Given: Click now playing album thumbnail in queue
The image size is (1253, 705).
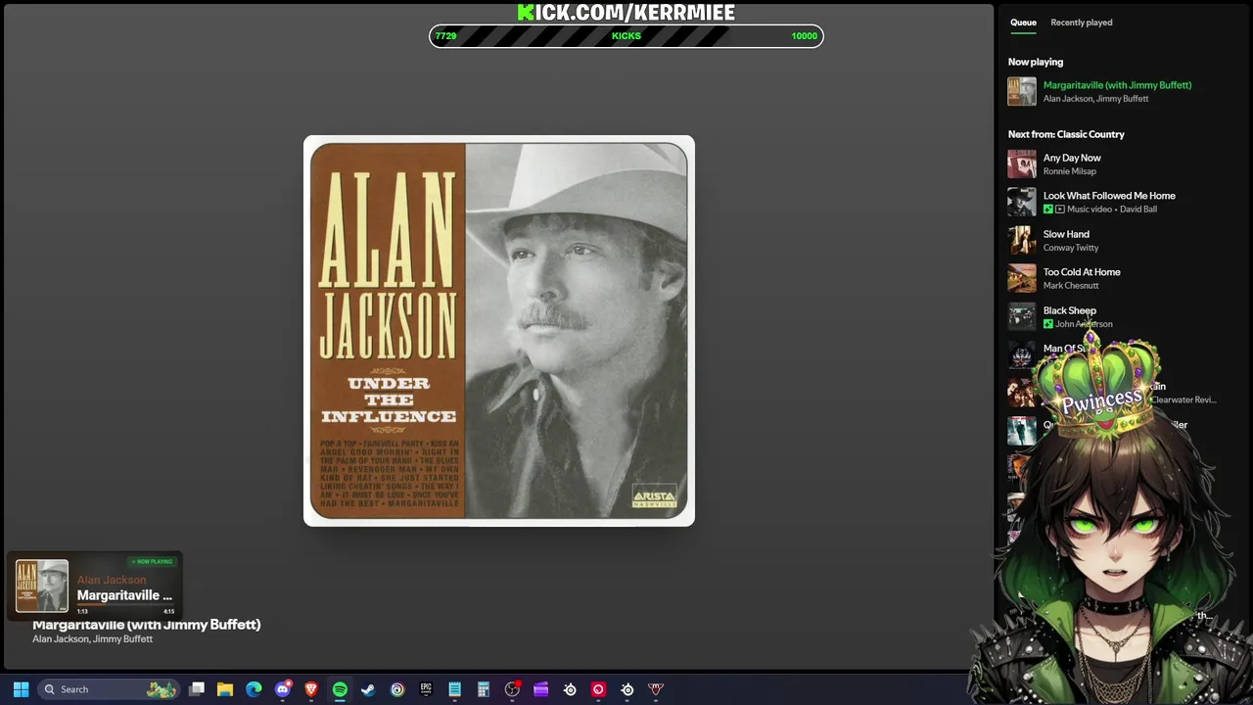Looking at the screenshot, I should click(1022, 91).
